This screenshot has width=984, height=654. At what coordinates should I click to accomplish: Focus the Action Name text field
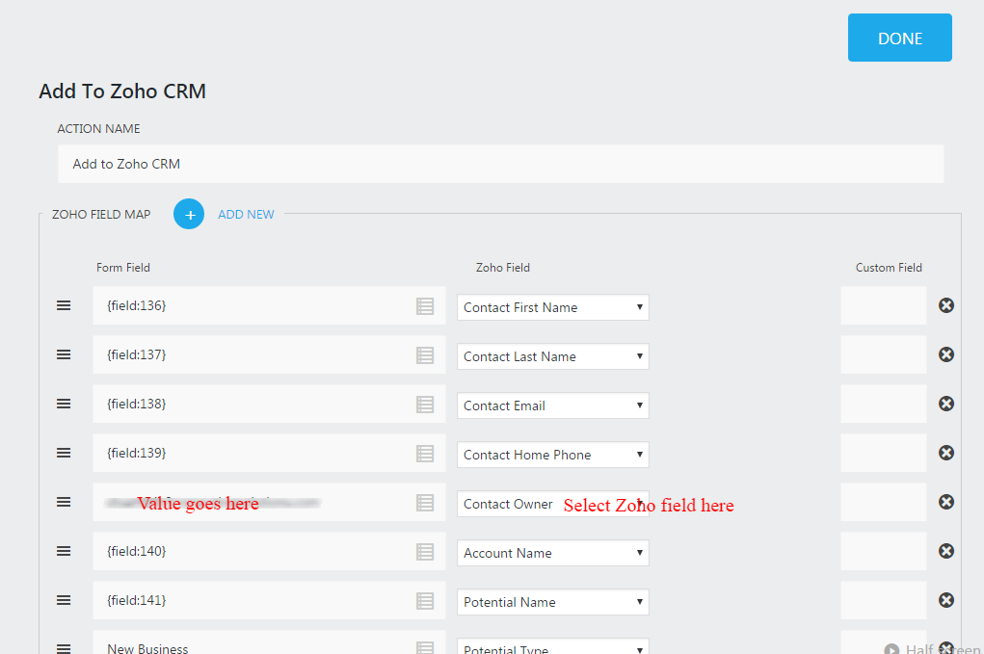pyautogui.click(x=500, y=164)
